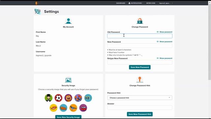Click the Change Password Hint key icon

140,79
